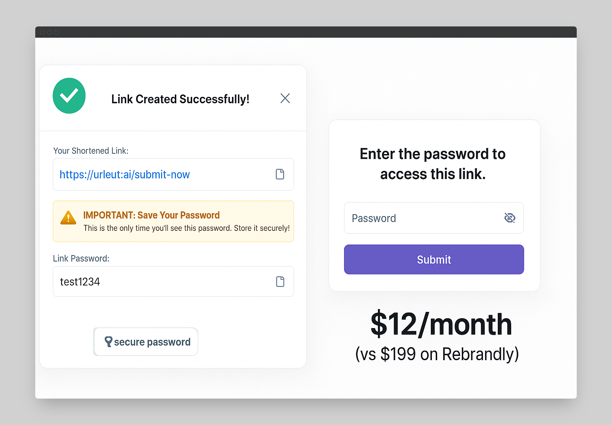Click the key icon in secure password
The image size is (612, 425).
click(x=109, y=341)
